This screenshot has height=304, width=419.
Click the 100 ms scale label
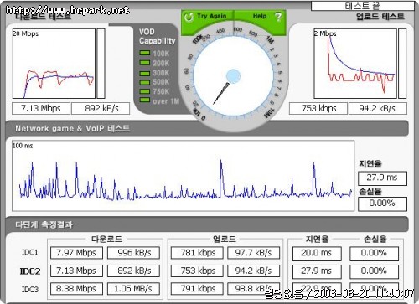23,146
